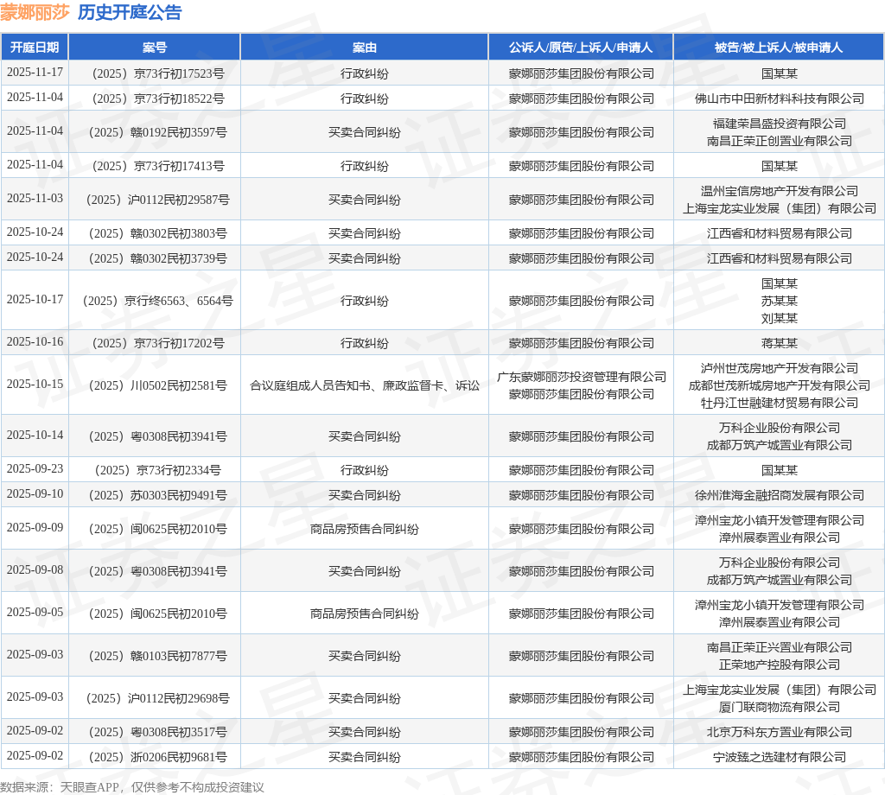
Task: Click plaintiff 广东蒙娜丽莎投资管理有限公司
Action: [x=582, y=377]
